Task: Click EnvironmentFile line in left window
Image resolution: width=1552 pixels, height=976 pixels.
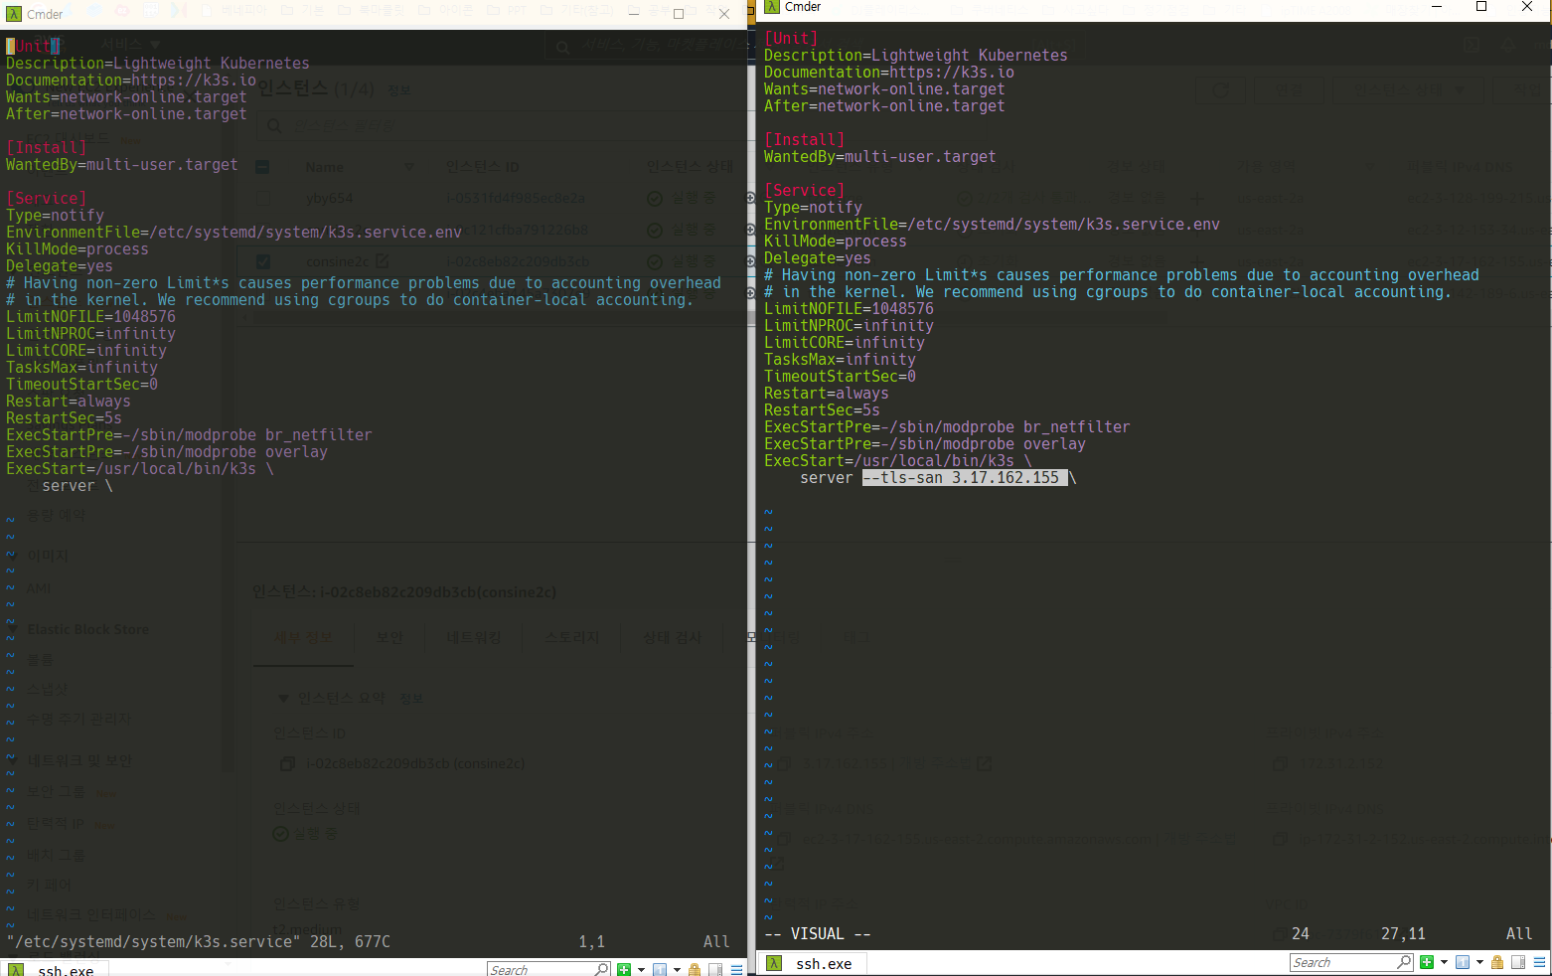Action: 233,233
